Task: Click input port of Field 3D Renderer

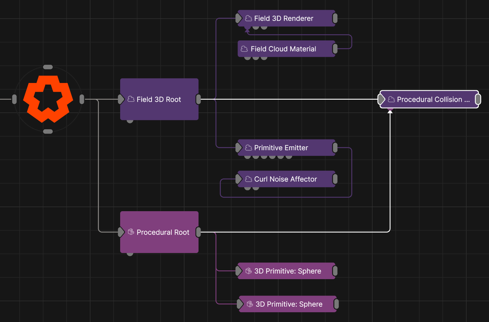Action: [x=239, y=18]
